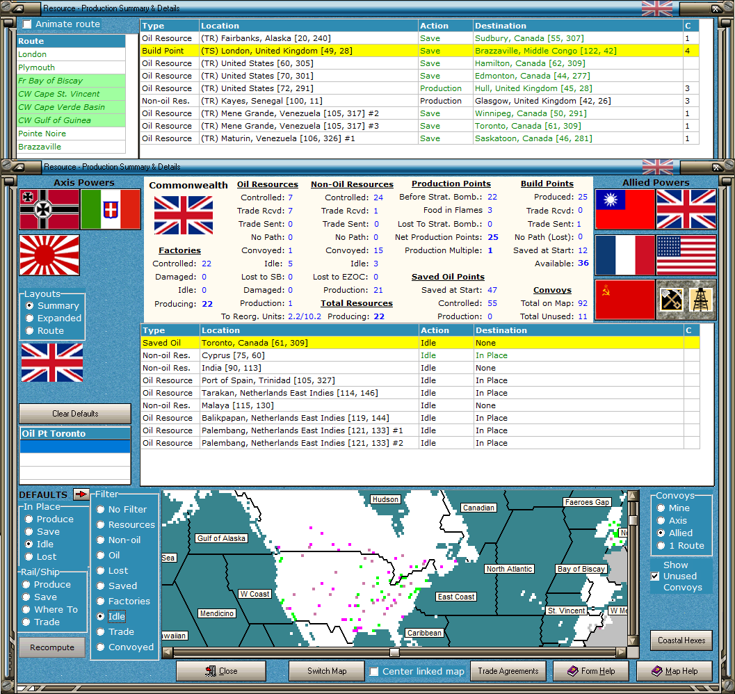Select Fr Bay of Biscay in Route list
This screenshot has width=735, height=694.
[x=71, y=81]
